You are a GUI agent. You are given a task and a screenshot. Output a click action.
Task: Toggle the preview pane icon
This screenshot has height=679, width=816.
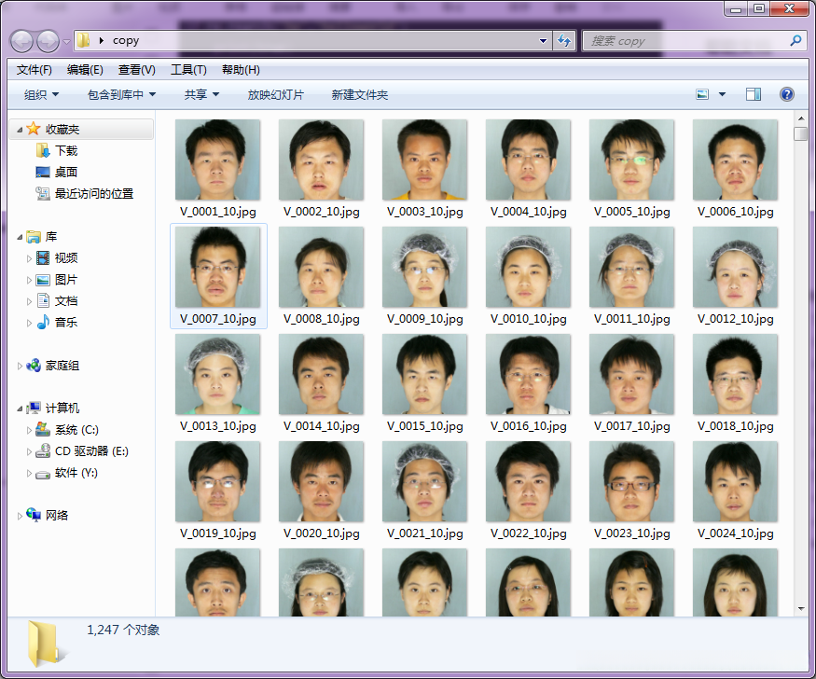coord(754,94)
